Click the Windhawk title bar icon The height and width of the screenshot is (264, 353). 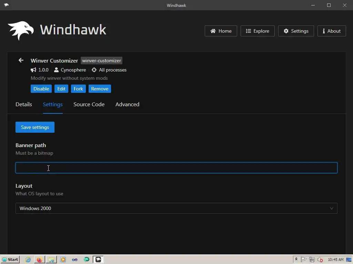point(6,5)
